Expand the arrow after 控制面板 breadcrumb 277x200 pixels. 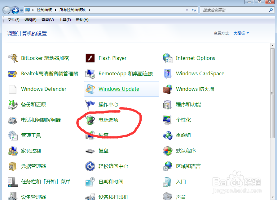point(56,10)
